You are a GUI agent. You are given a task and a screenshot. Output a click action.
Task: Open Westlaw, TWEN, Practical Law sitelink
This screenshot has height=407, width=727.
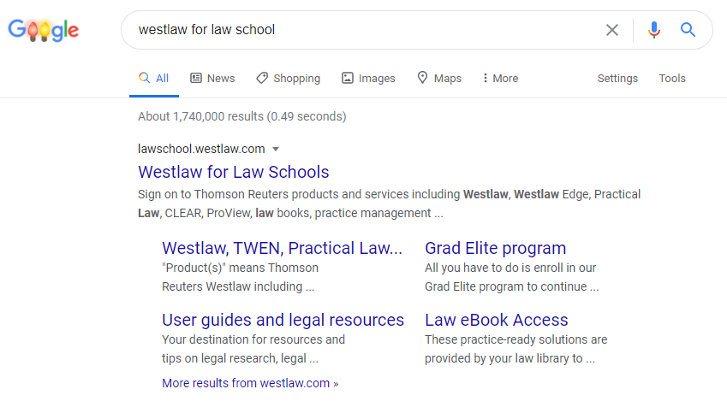click(282, 248)
